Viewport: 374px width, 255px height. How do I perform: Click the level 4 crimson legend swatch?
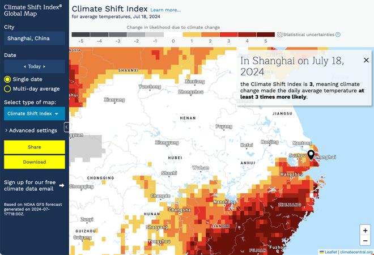(x=247, y=35)
